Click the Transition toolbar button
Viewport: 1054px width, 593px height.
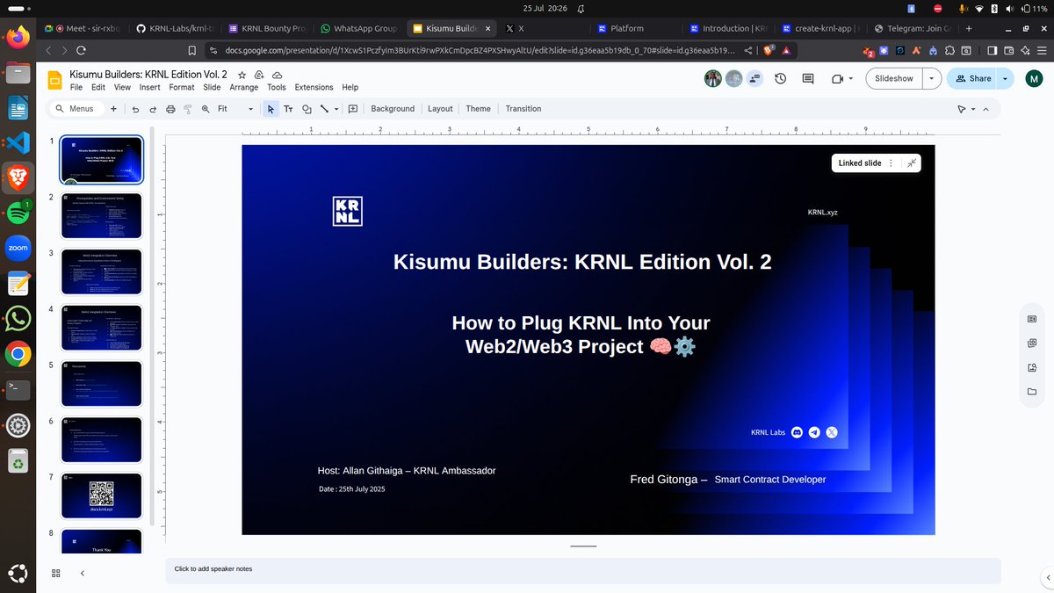click(x=523, y=109)
